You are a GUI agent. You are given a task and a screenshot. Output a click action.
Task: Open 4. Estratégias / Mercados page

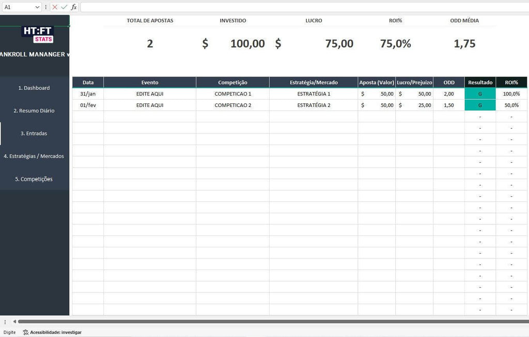point(34,156)
